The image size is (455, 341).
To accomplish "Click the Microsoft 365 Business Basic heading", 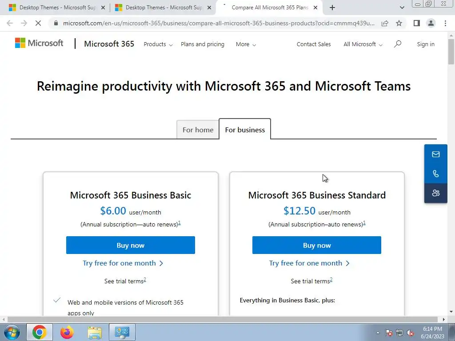I will [131, 195].
